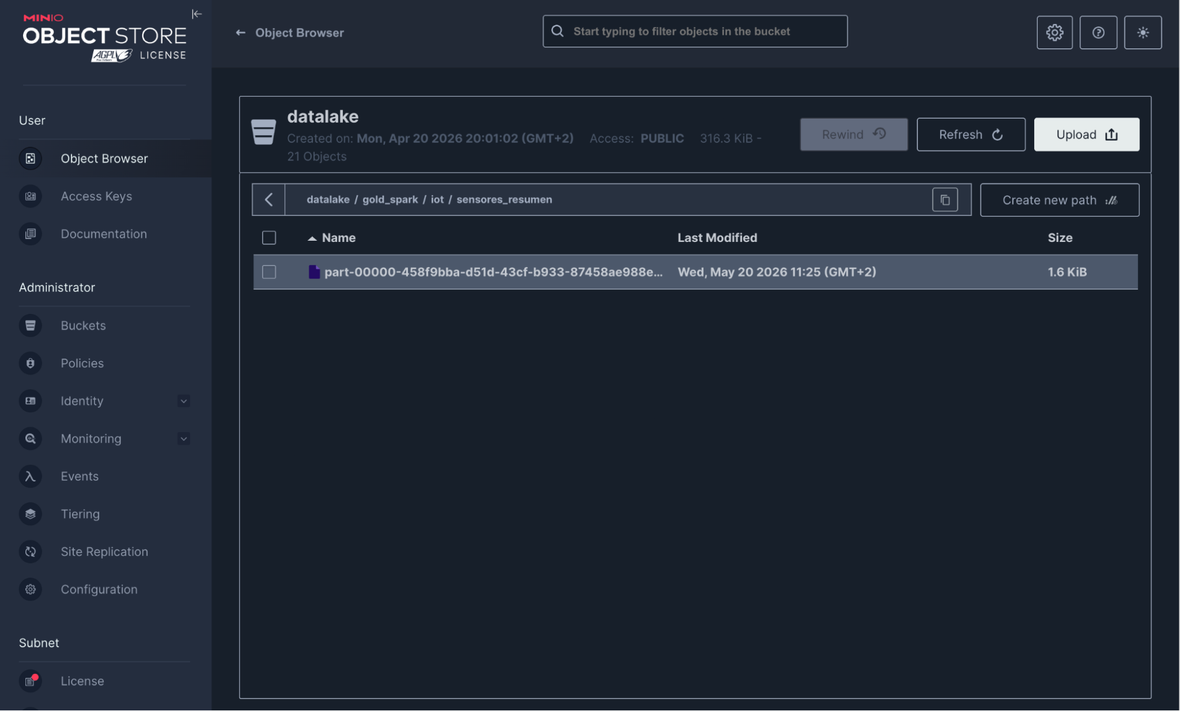Click the part-00000 file icon
1180x711 pixels.
(x=314, y=272)
